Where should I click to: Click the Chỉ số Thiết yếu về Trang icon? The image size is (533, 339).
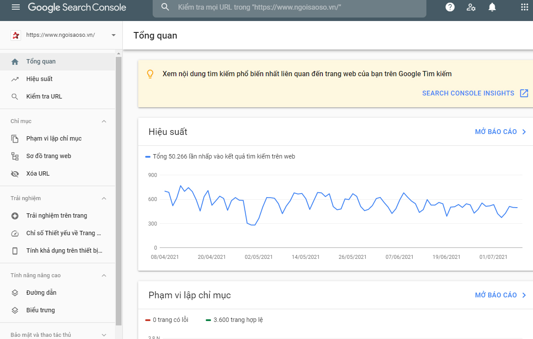[x=14, y=233]
